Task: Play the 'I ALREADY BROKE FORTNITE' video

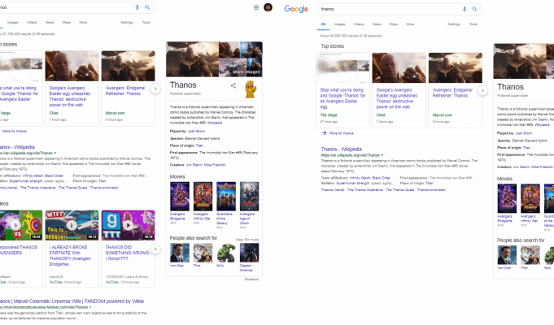Action: pos(72,225)
